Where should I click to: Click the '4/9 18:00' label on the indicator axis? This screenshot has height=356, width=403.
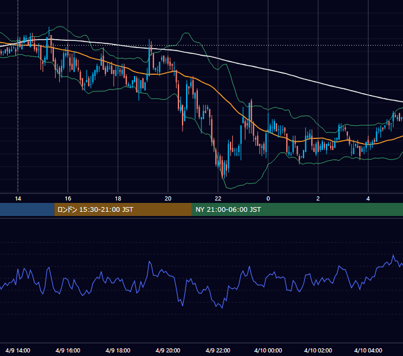118,350
